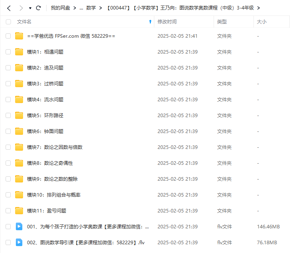
Task: Click folder icon of 模块7:数论之因数与倍数
Action: click(x=19, y=147)
